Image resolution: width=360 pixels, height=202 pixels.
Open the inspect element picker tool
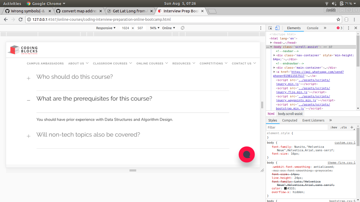[x=270, y=28]
